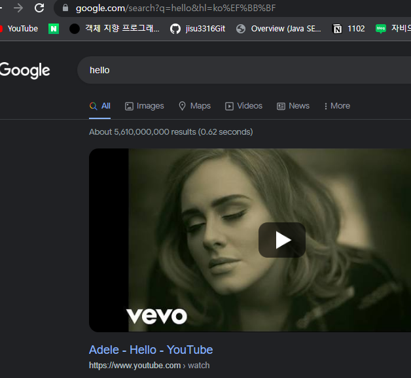Viewport: 411px width, 378px height.
Task: View site info via the lock icon
Action: (65, 8)
